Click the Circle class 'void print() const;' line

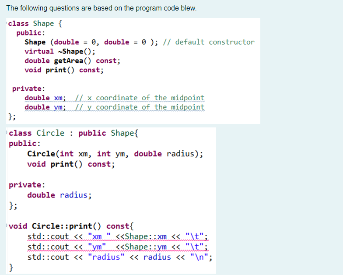[x=71, y=164]
